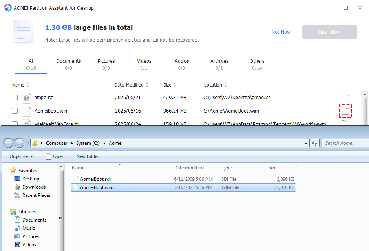Click the Open button in Explorer toolbar

point(55,156)
